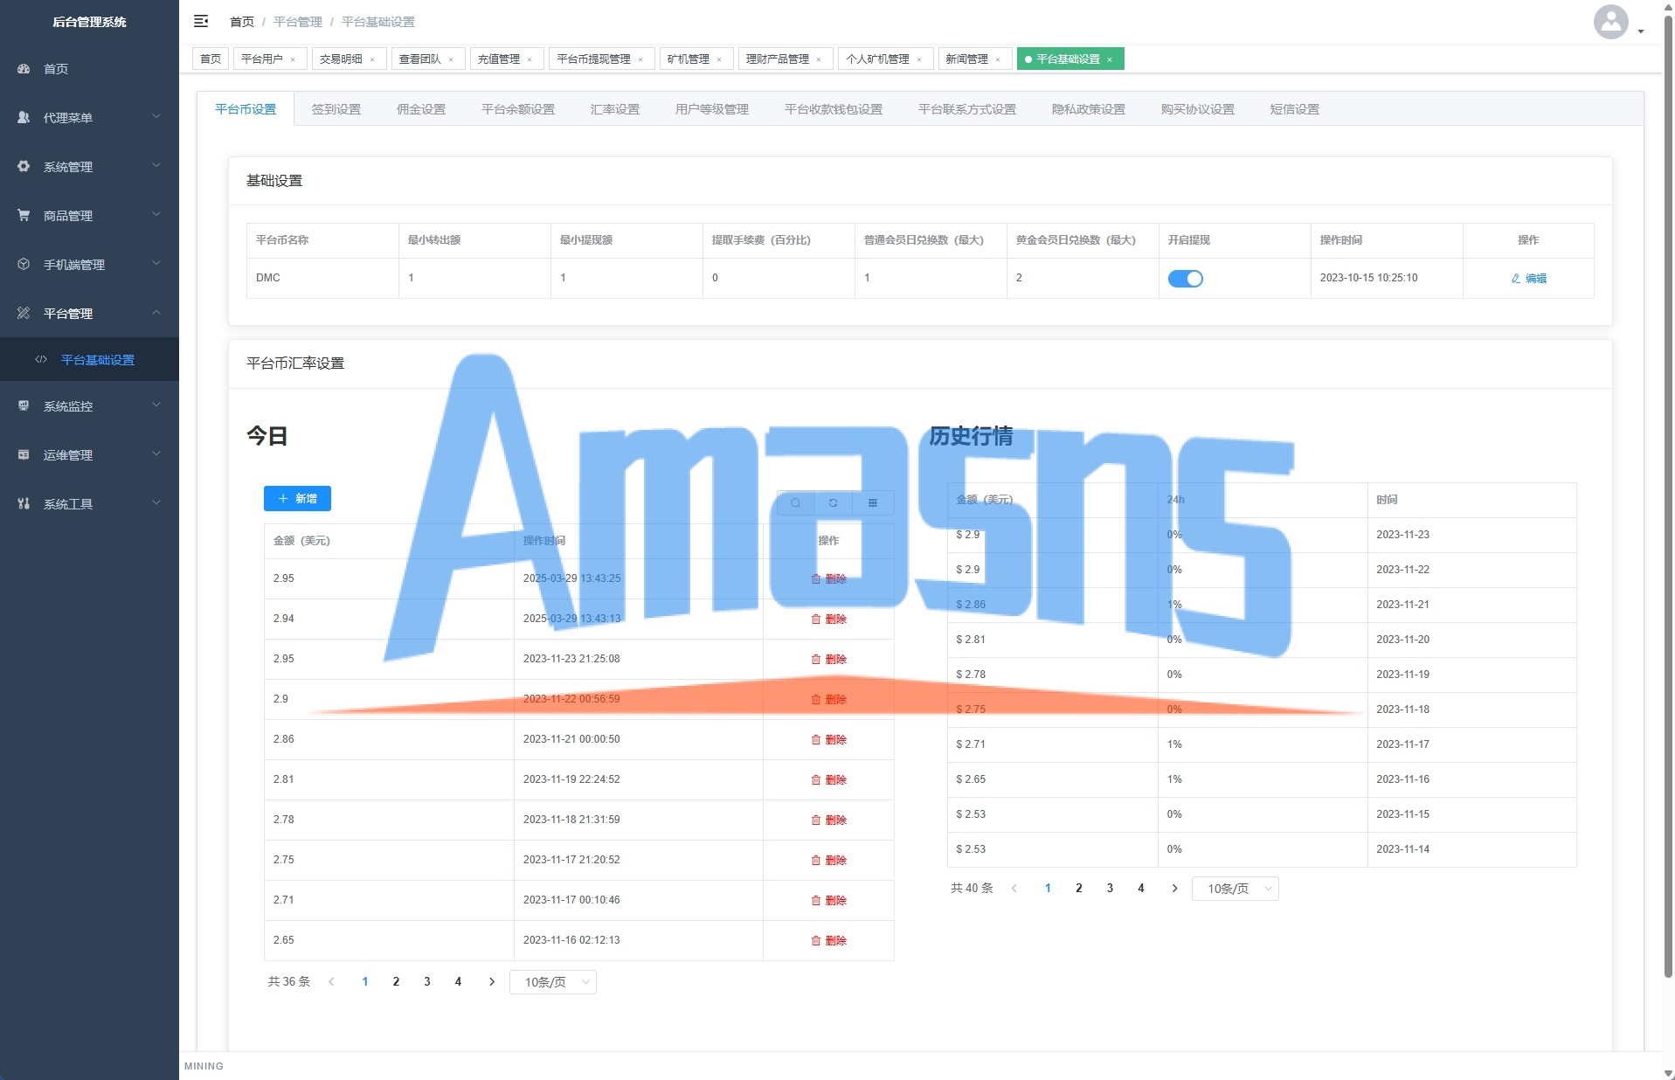Close the 平台币提现管理 tag tab

point(640,59)
